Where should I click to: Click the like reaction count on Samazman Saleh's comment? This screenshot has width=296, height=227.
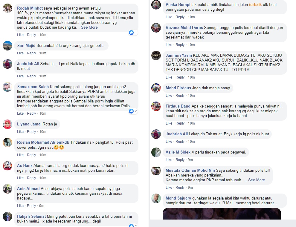tap(136, 111)
